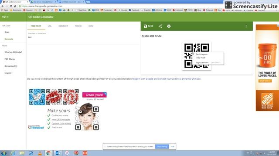Click the free text input field

(x=83, y=37)
